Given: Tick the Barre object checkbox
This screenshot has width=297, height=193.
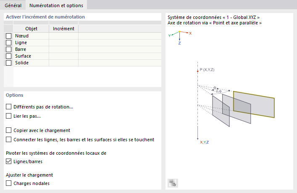Looking at the screenshot, I should (x=8, y=50).
